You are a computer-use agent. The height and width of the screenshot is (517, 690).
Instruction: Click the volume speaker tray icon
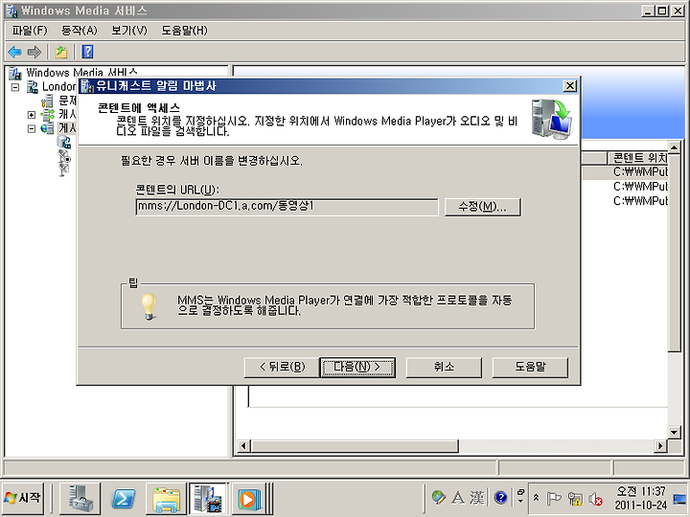pos(595,499)
